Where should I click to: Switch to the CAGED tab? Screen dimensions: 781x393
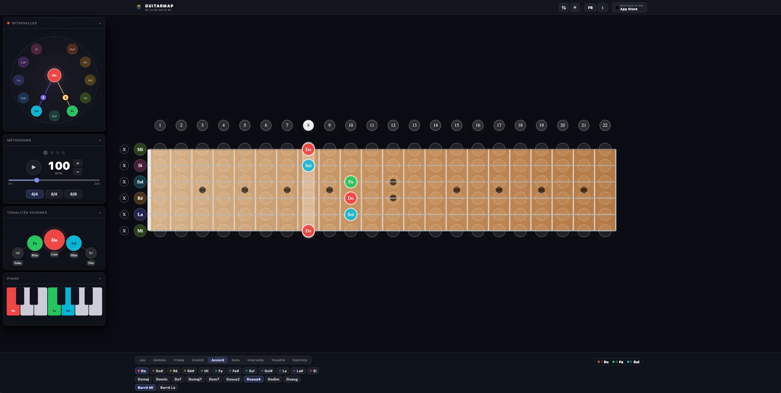198,360
